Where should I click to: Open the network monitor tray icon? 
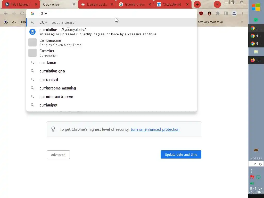coord(258,177)
